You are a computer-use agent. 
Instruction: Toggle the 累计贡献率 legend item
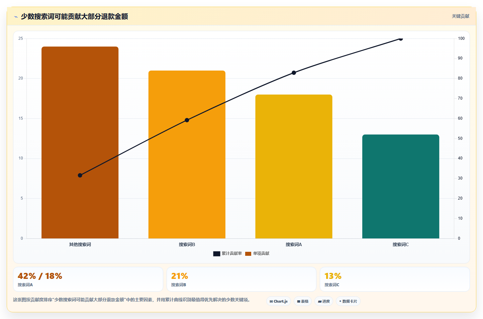pos(227,253)
